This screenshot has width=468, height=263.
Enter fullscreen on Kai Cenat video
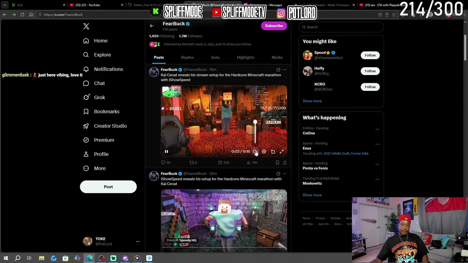tap(282, 152)
